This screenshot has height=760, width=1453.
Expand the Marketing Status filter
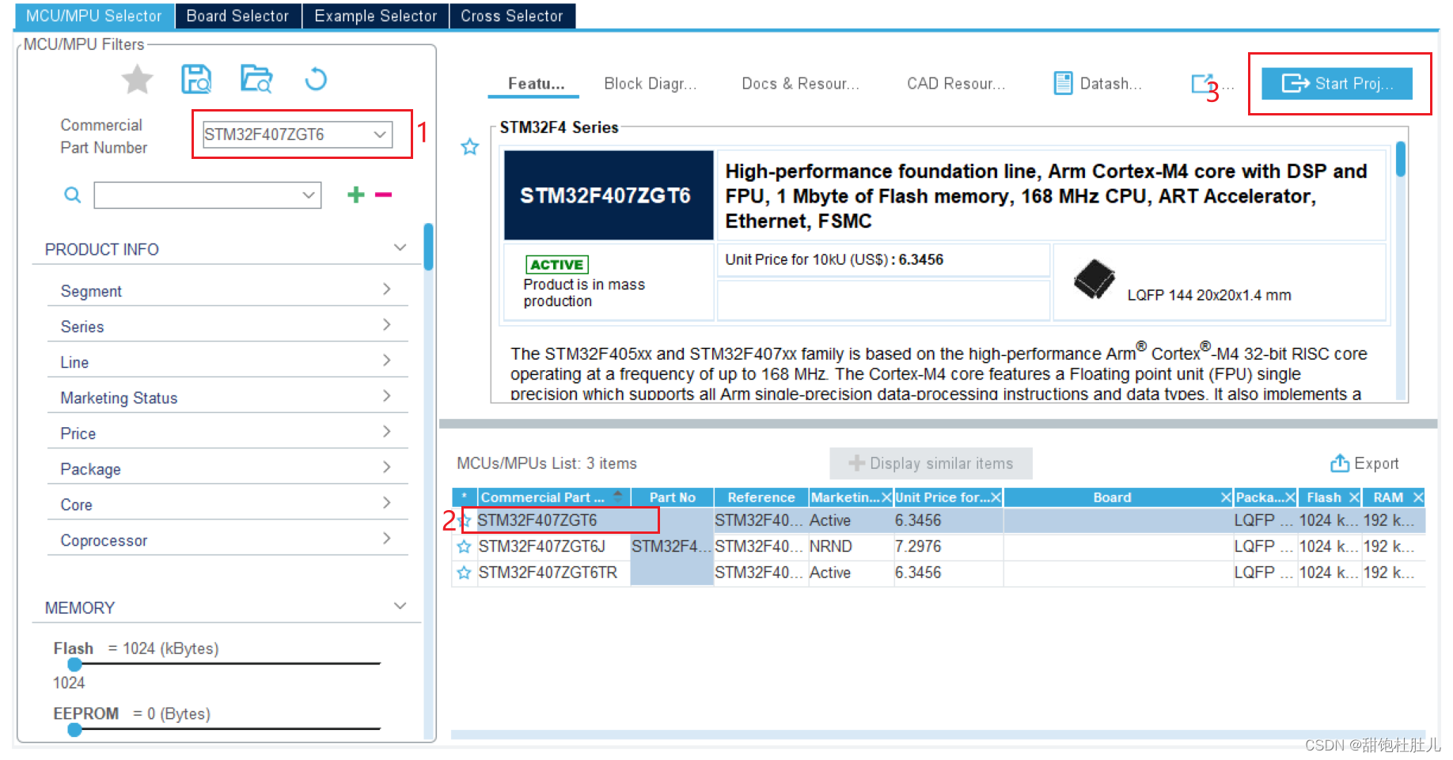click(x=386, y=396)
